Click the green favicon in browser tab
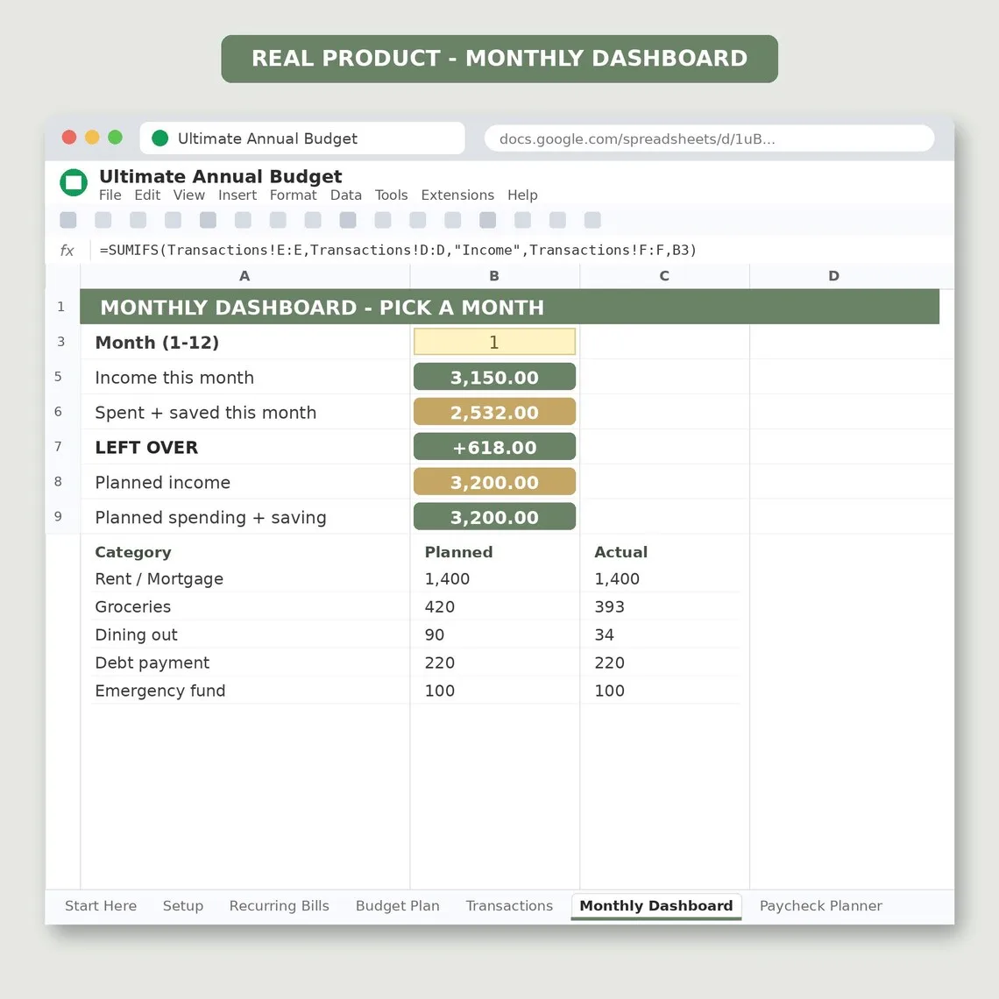999x999 pixels. [159, 138]
